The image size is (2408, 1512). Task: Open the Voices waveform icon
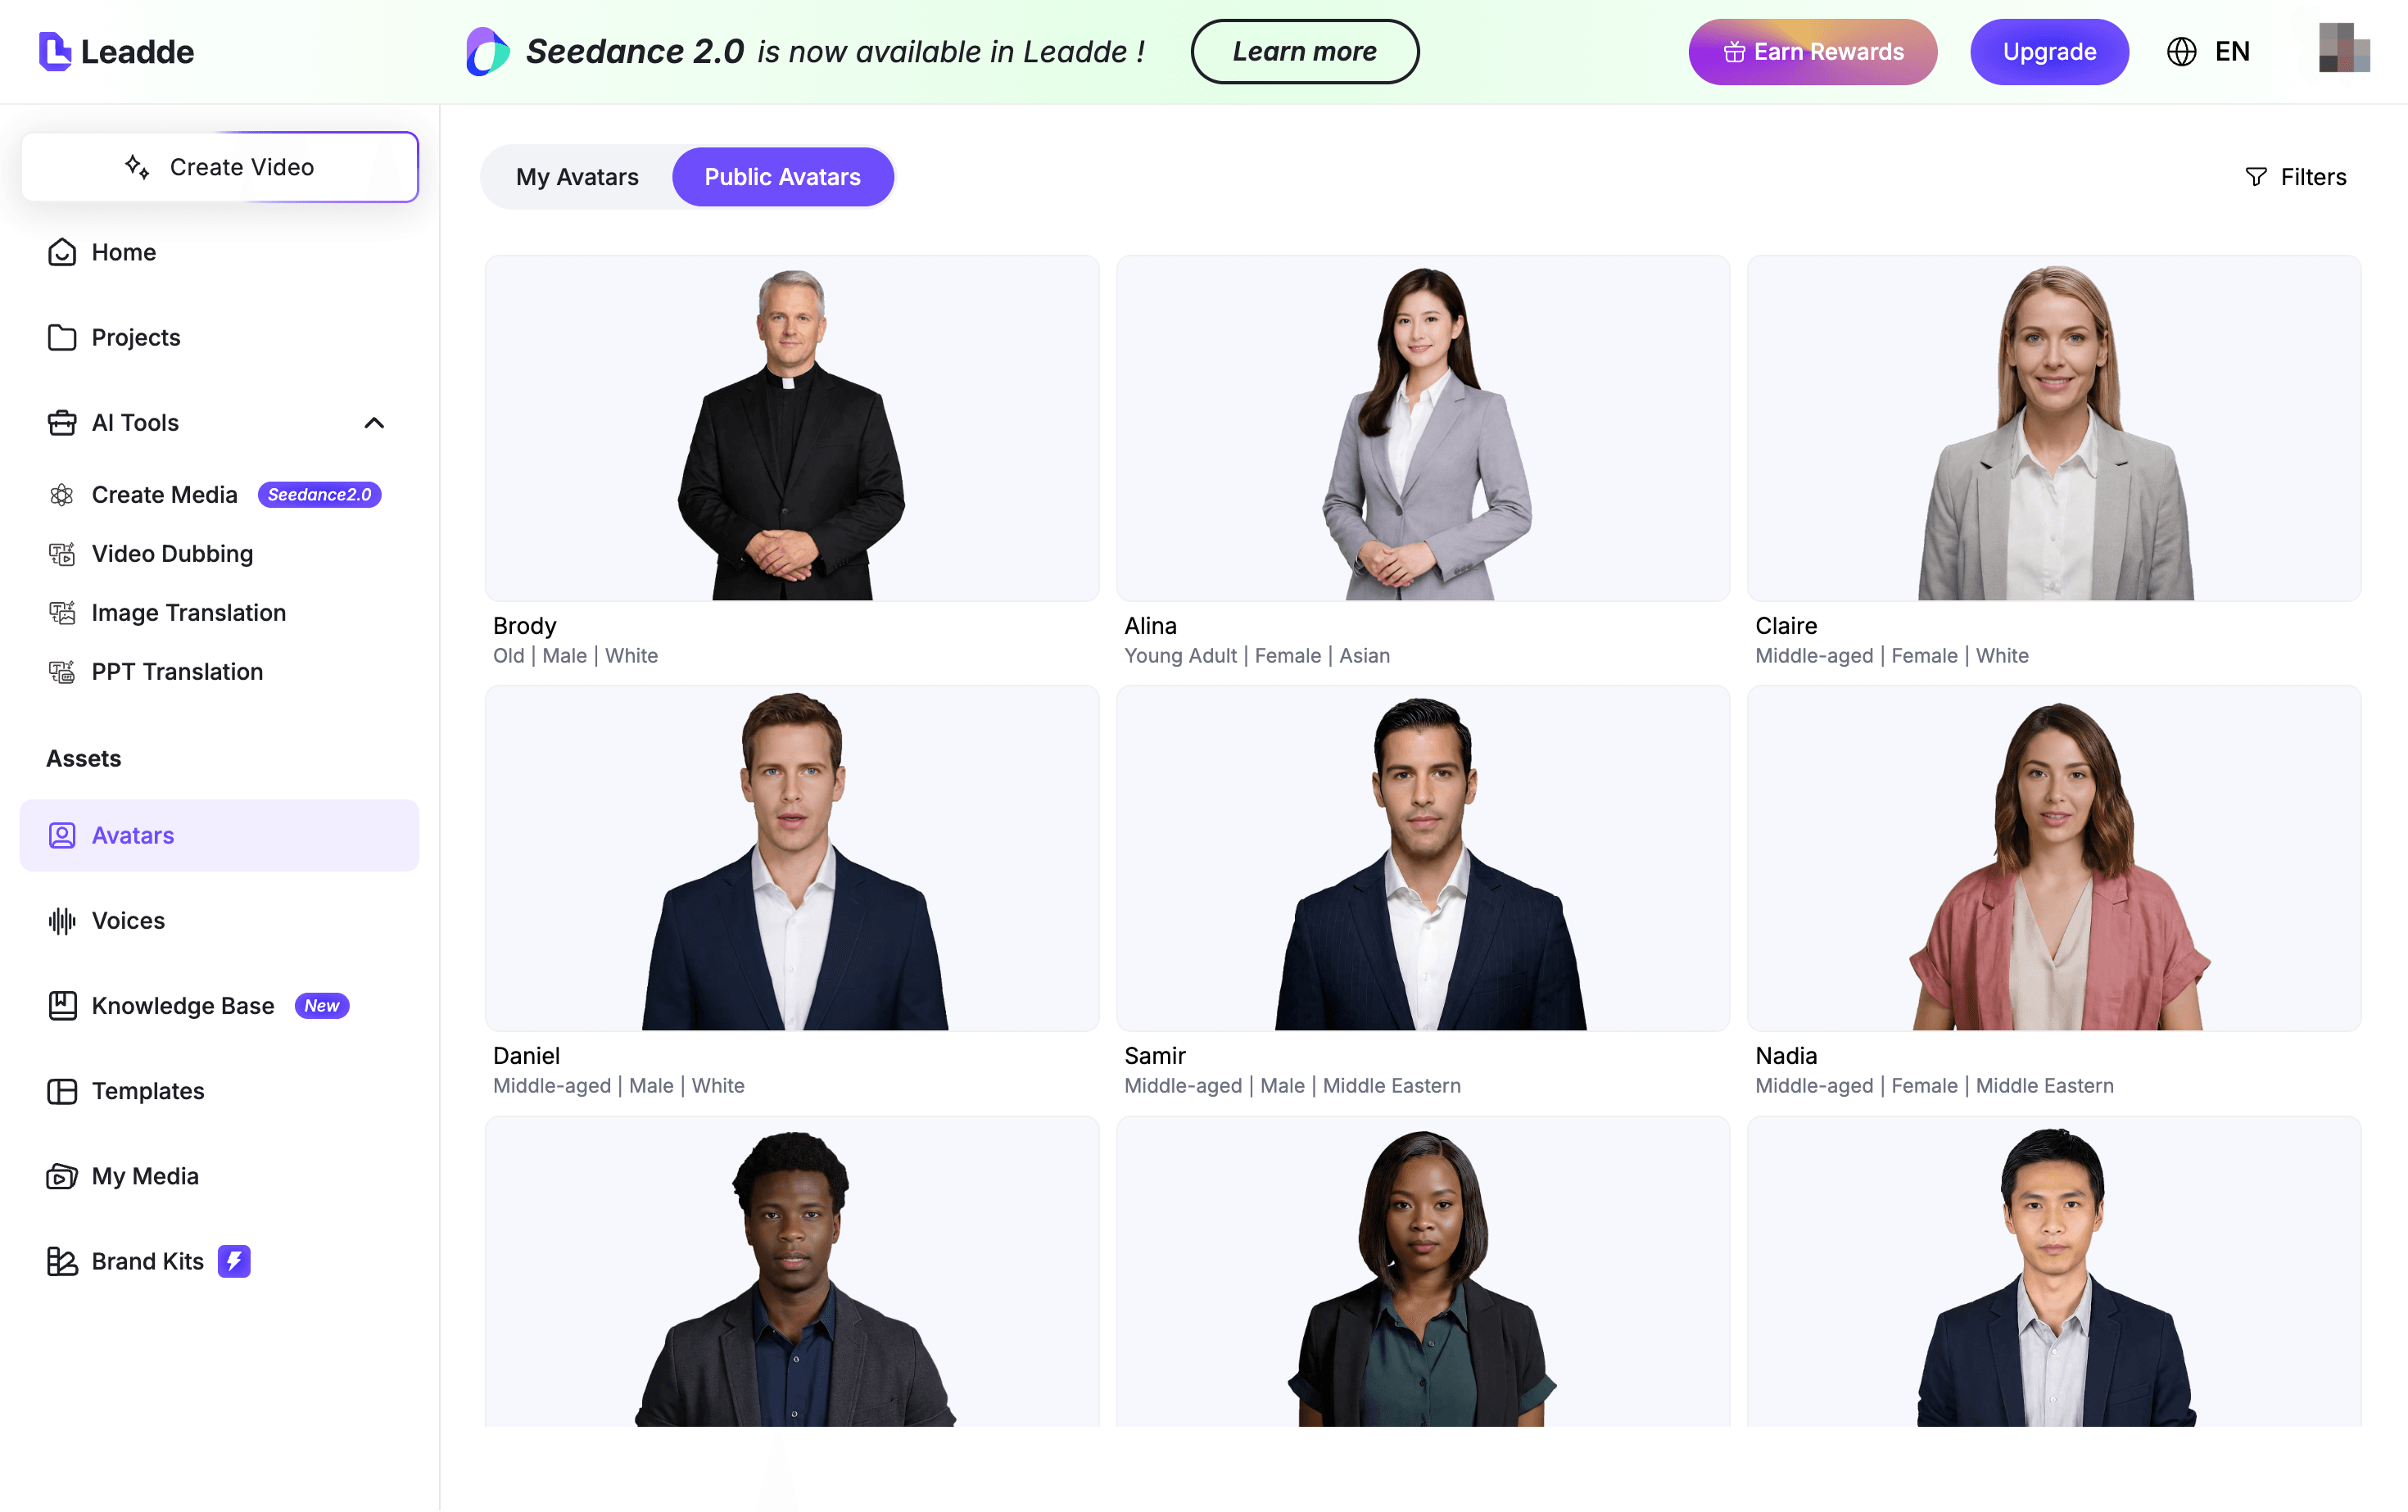click(62, 920)
